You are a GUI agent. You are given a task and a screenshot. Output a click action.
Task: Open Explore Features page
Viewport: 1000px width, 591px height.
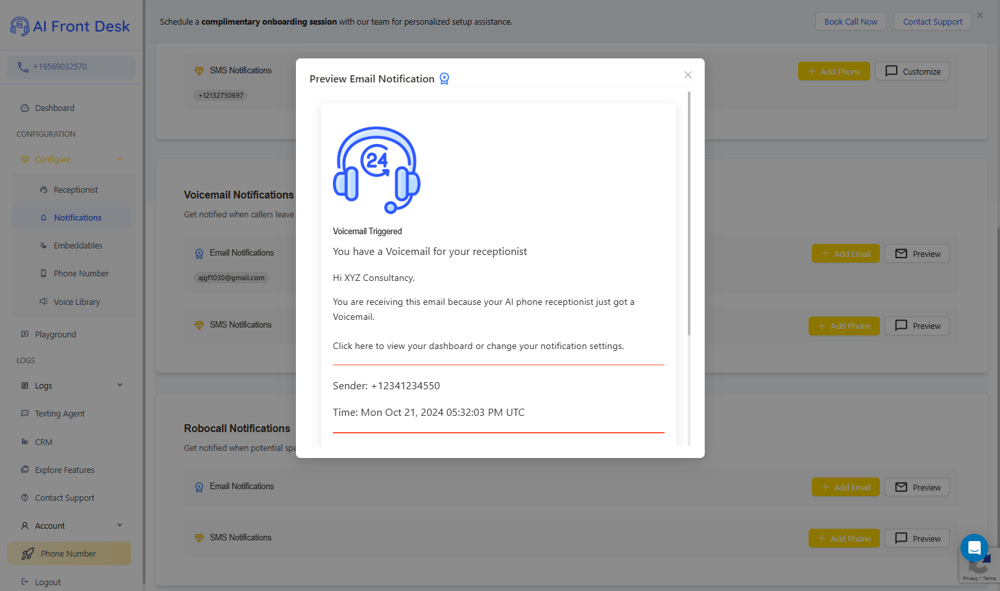coord(64,470)
